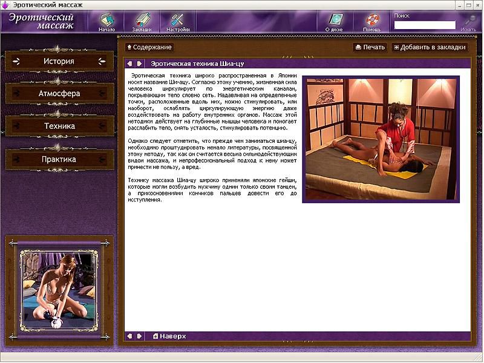Click the Искать search icon

point(468,22)
